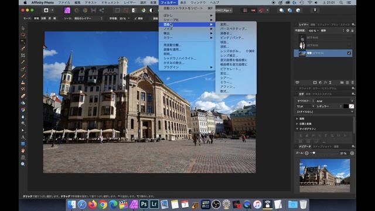Open the レギュラー font style dropdown

coord(329,106)
